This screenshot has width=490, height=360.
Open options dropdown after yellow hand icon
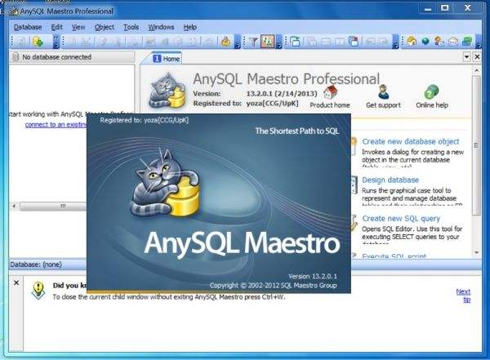coord(237,42)
